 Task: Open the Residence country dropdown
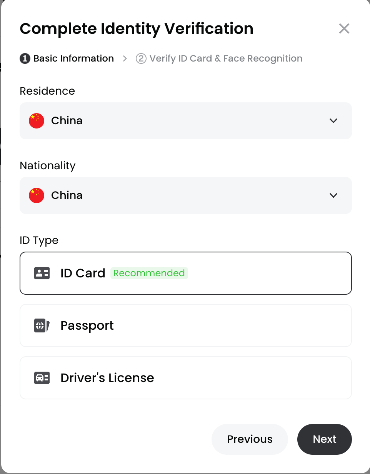(x=185, y=121)
